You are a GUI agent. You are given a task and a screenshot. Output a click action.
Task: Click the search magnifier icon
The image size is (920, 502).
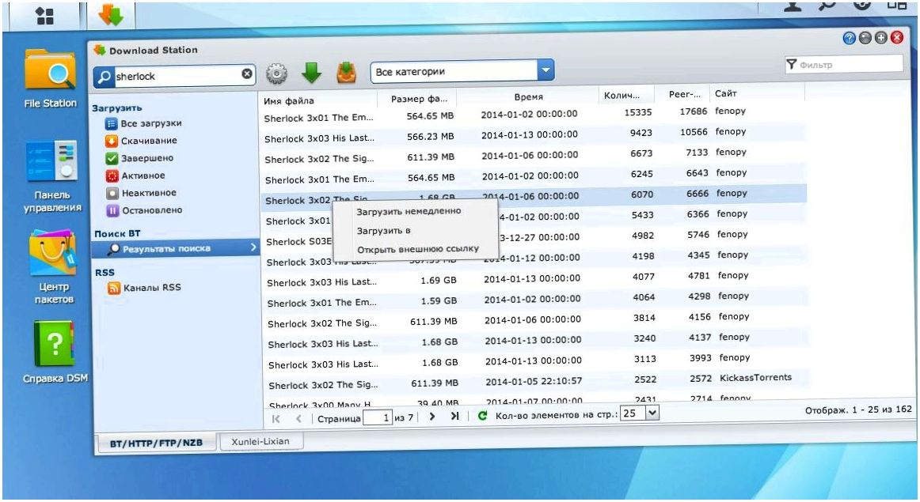105,76
